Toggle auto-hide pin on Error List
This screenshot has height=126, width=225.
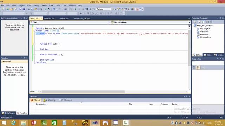coord(187,97)
